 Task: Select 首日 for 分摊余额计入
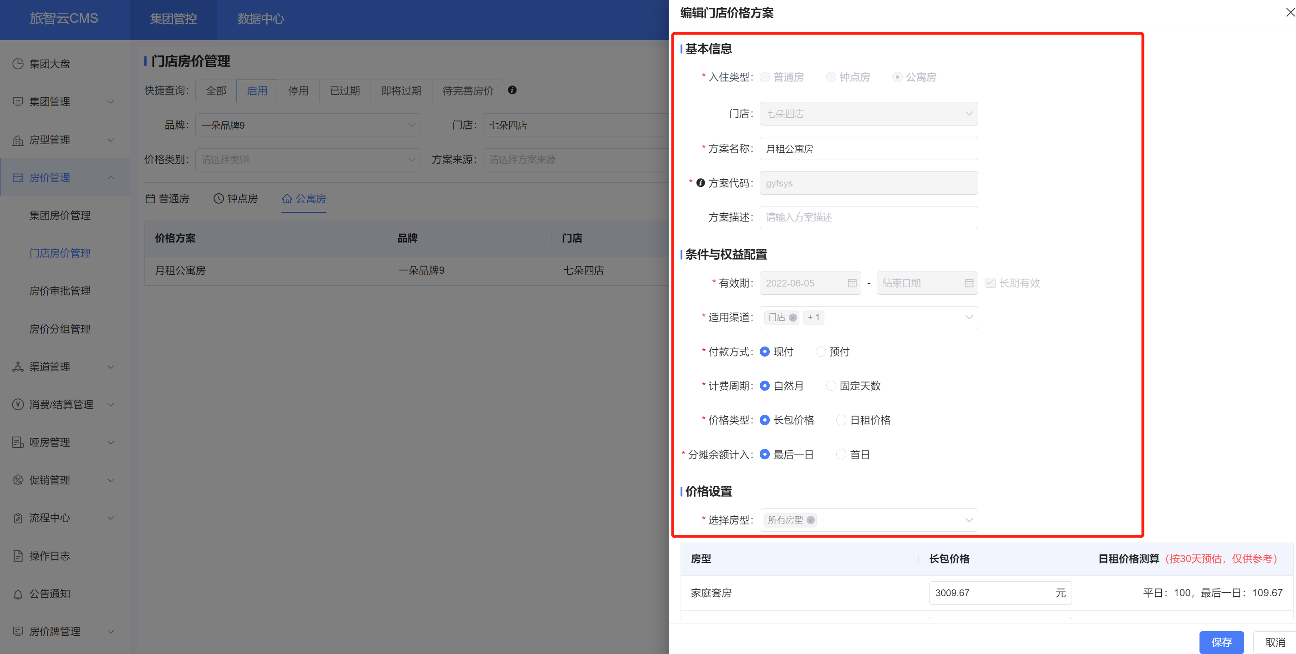841,454
